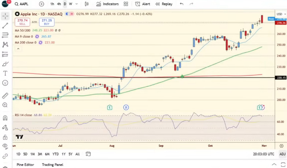Set range to 6M
Viewport: 287px width, 168px height.
(x=47, y=154)
